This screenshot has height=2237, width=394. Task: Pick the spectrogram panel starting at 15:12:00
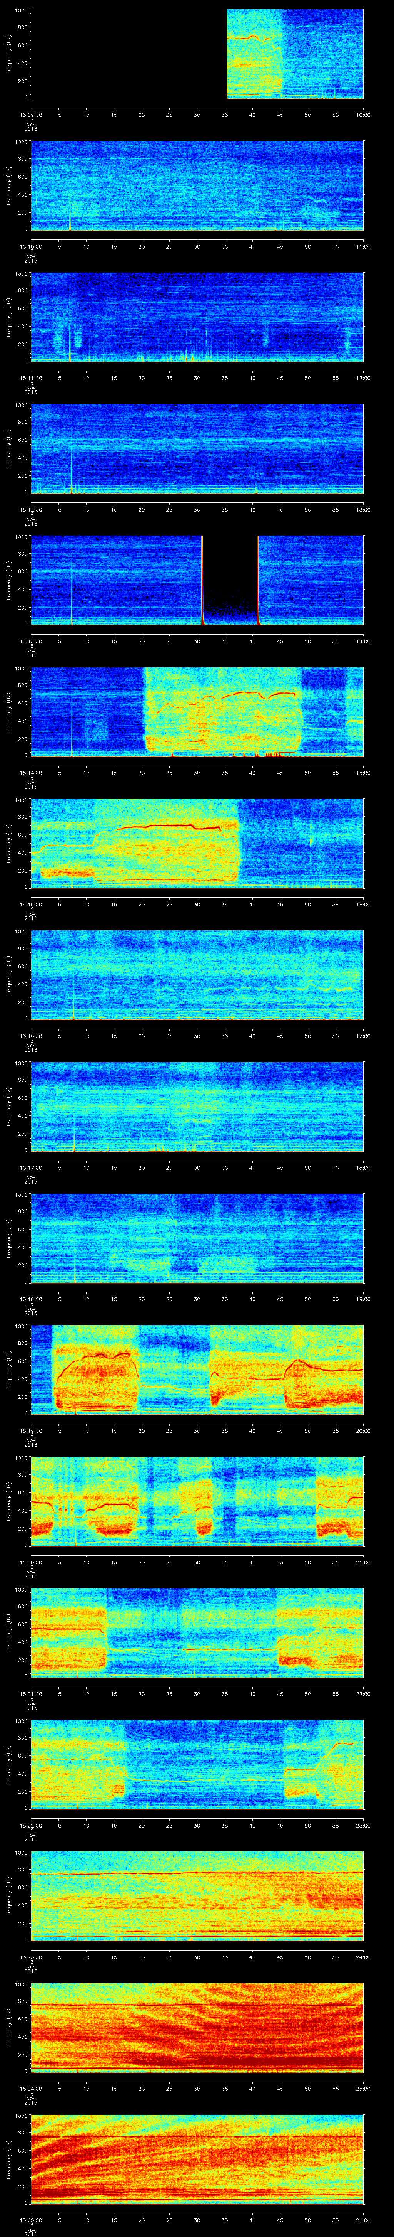197,448
